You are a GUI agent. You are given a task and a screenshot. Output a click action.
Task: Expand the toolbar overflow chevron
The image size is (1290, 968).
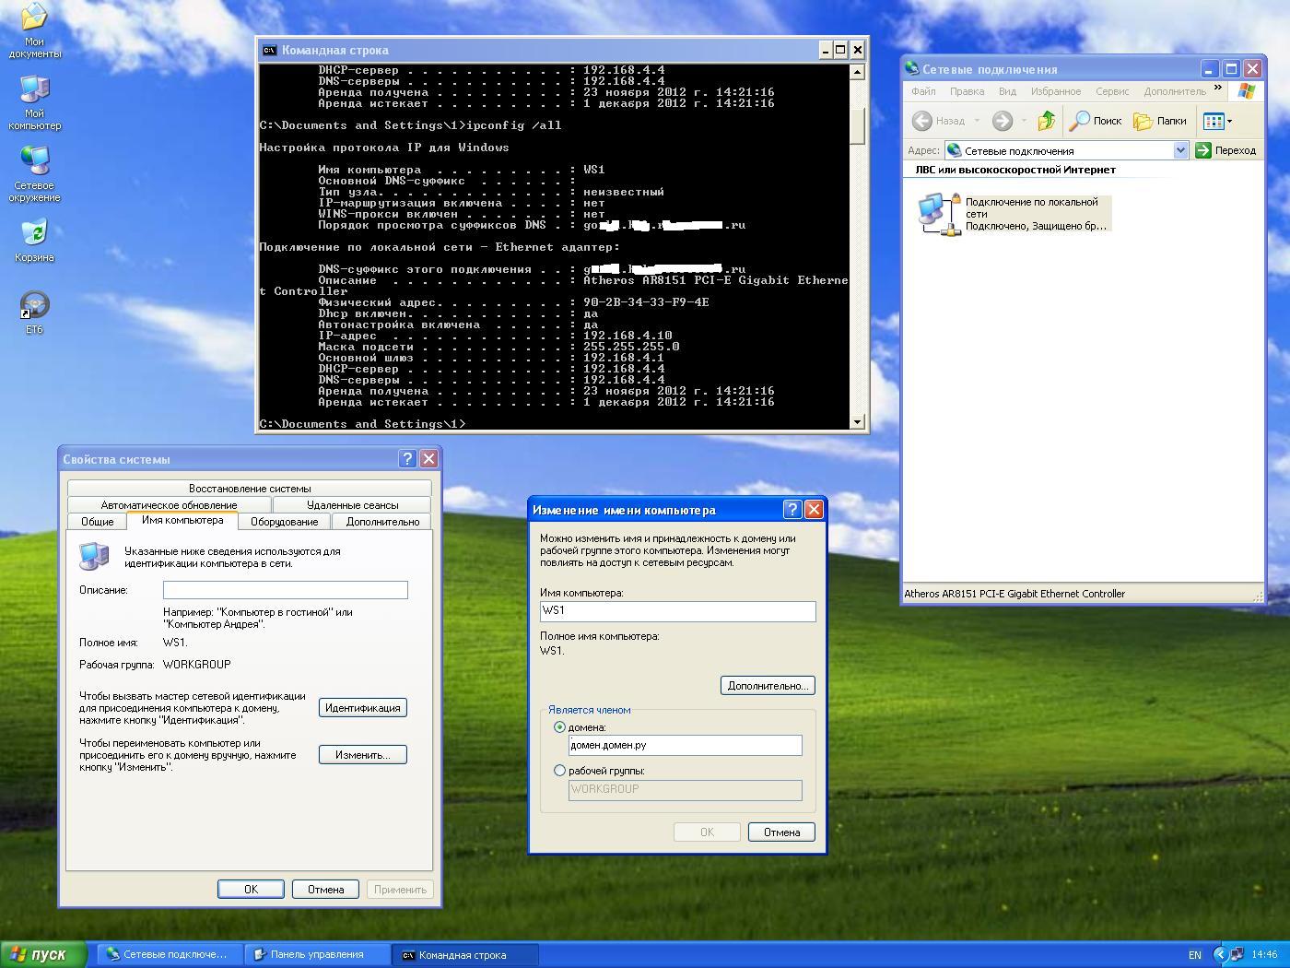click(1218, 89)
